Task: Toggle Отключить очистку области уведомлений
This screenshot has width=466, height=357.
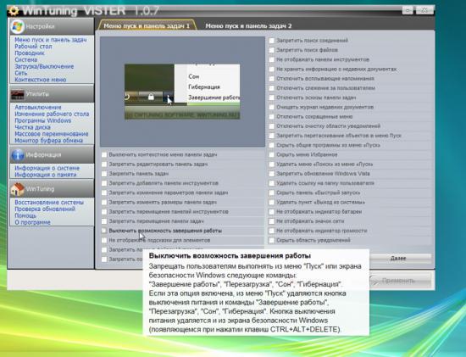Action: coord(272,126)
